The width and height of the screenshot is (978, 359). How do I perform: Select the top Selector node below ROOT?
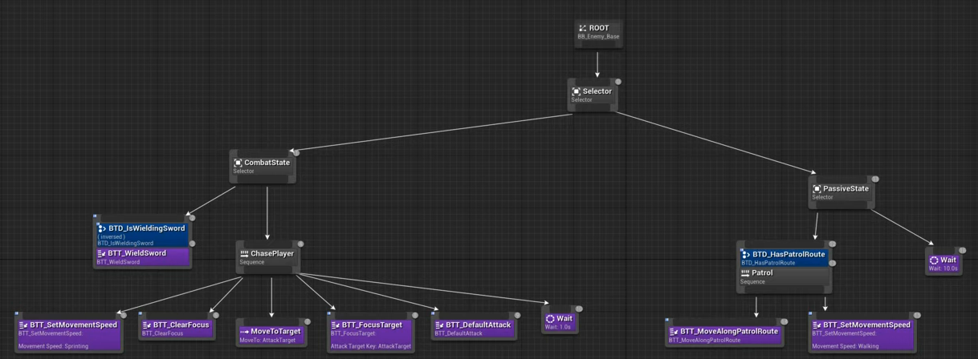pyautogui.click(x=593, y=95)
